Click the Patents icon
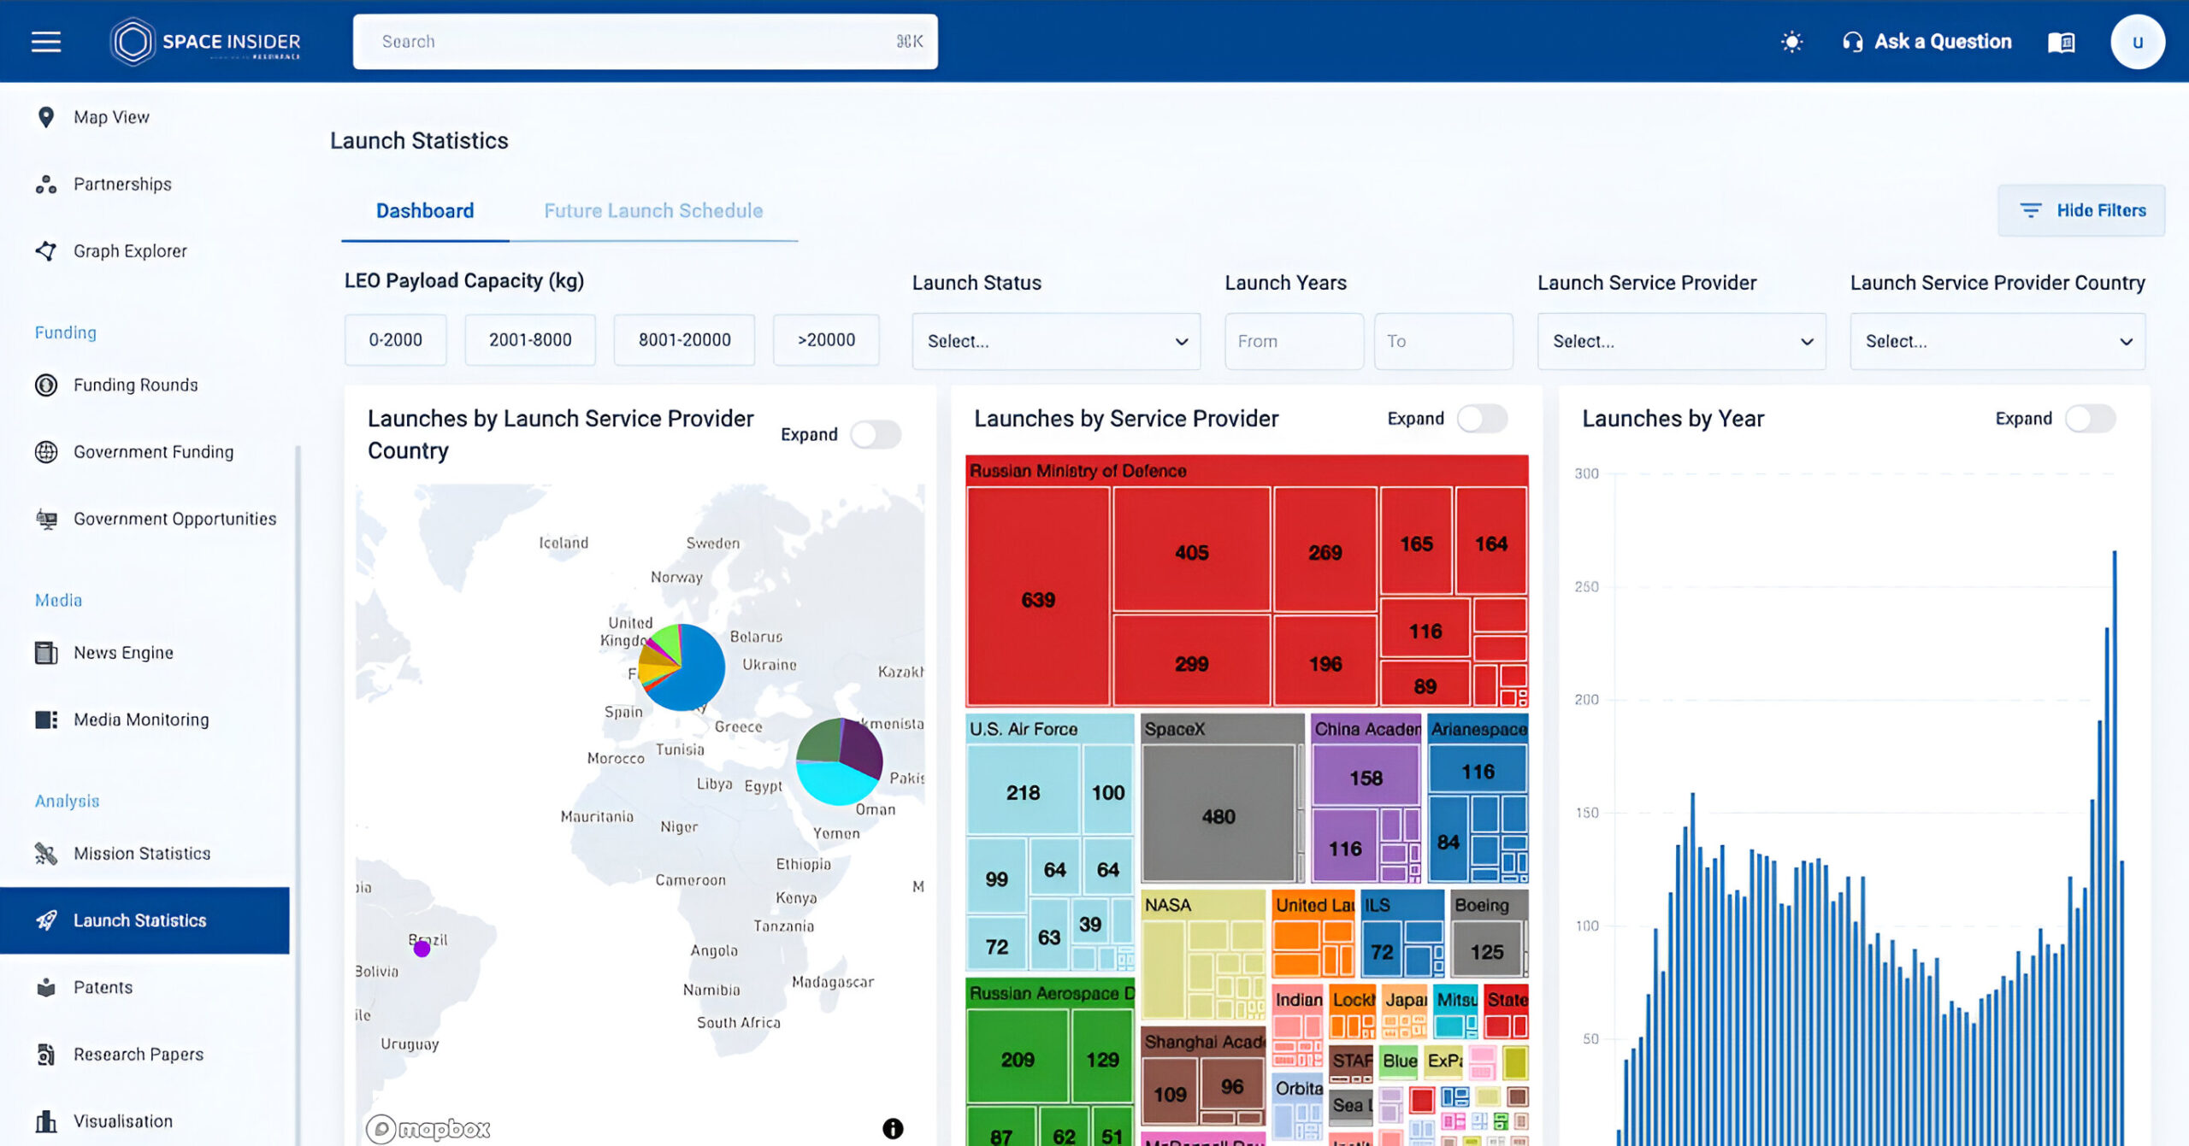 [x=46, y=987]
